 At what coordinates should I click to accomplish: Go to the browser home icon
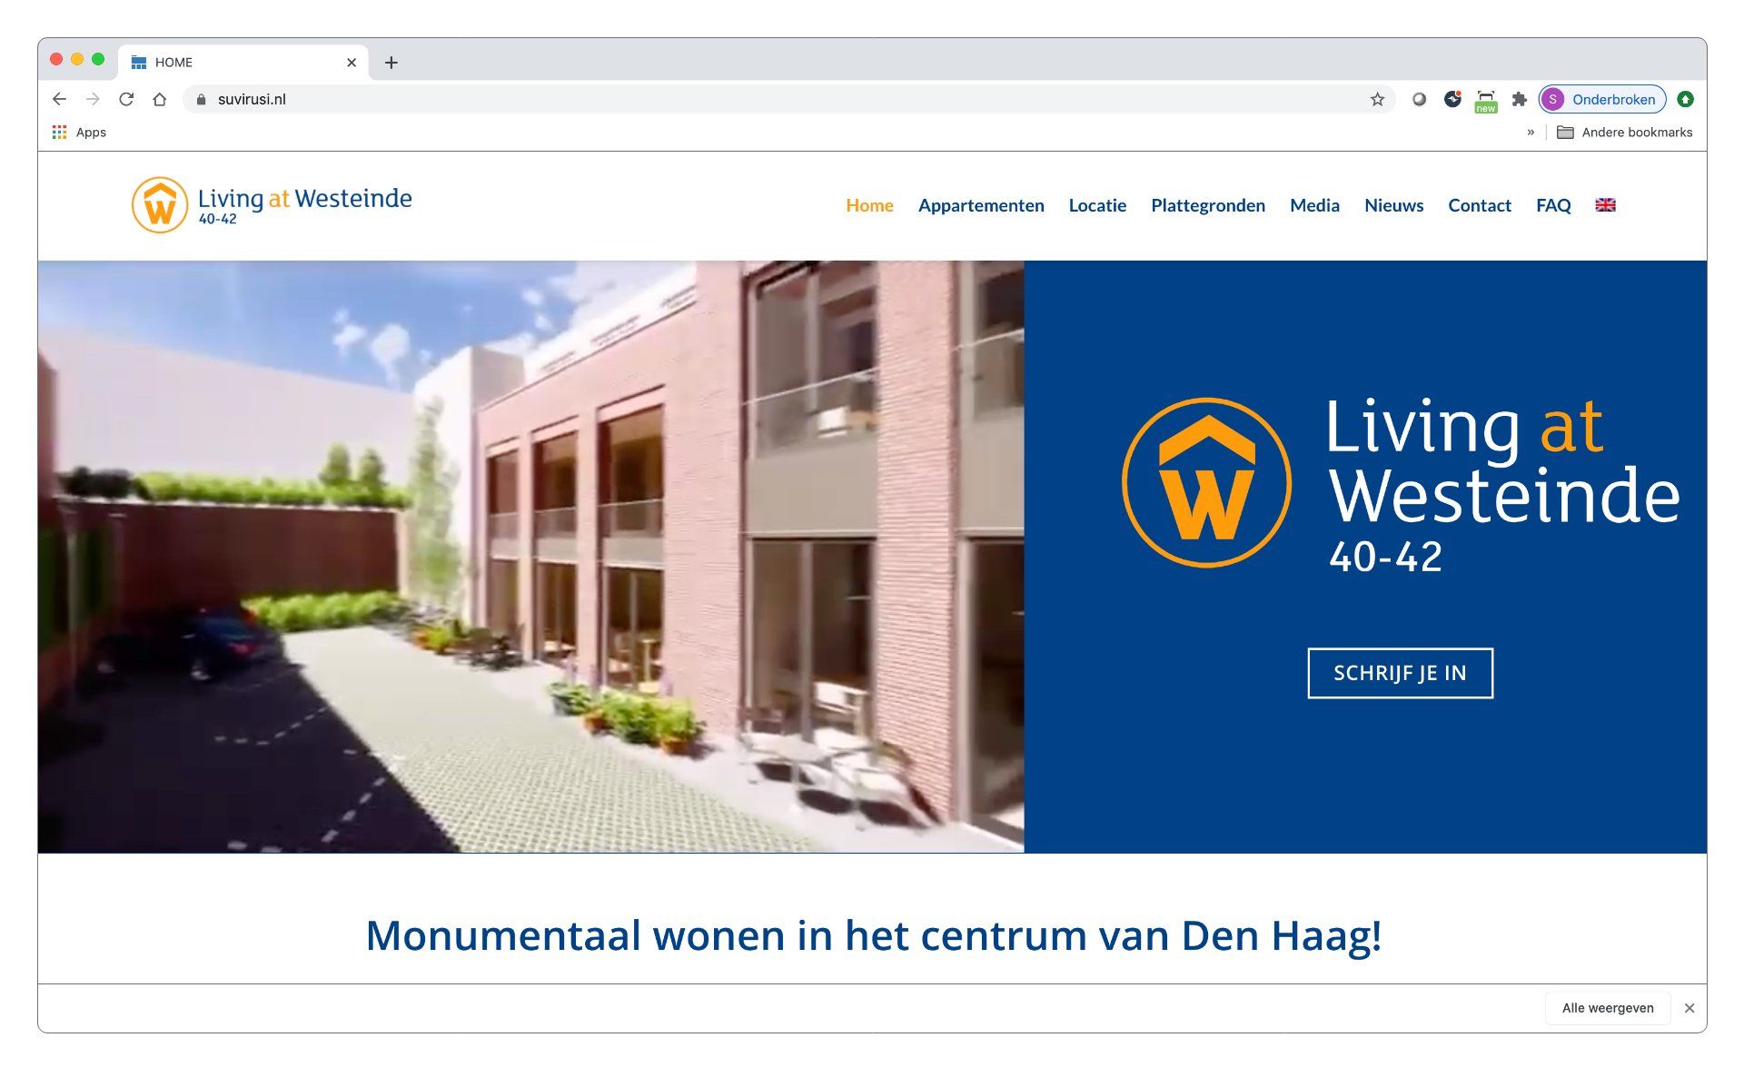160,99
